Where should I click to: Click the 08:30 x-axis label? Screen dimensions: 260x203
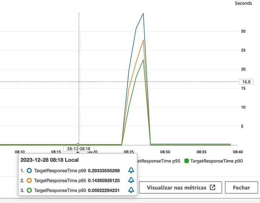tap(165, 152)
